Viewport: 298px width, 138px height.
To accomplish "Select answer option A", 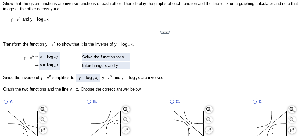I will tap(6, 102).
